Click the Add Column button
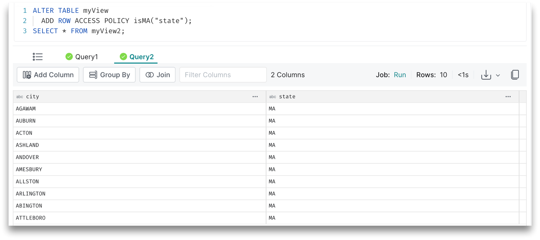The width and height of the screenshot is (540, 240). pyautogui.click(x=48, y=75)
